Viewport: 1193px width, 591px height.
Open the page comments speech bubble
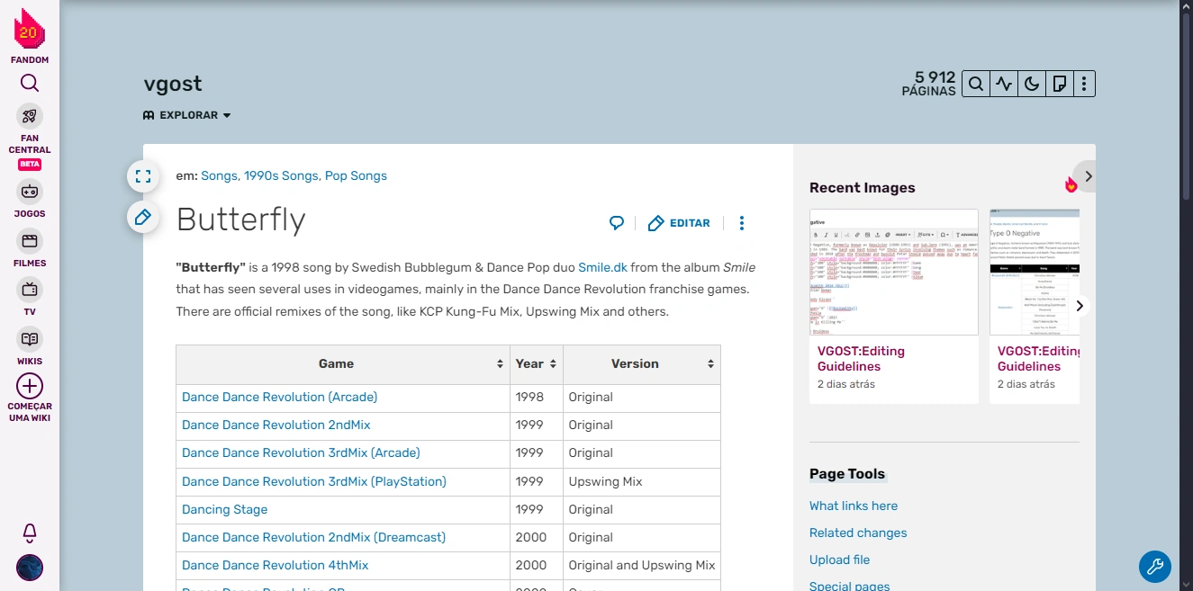(617, 223)
